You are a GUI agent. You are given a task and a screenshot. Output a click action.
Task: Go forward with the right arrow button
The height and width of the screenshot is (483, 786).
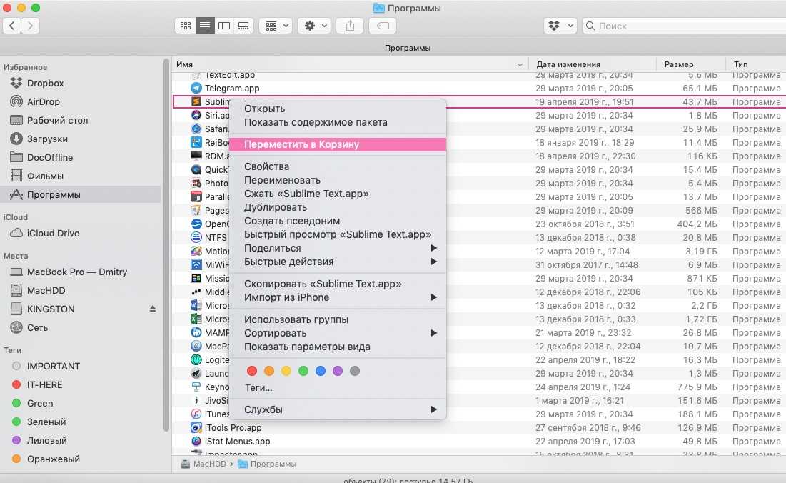(30, 26)
